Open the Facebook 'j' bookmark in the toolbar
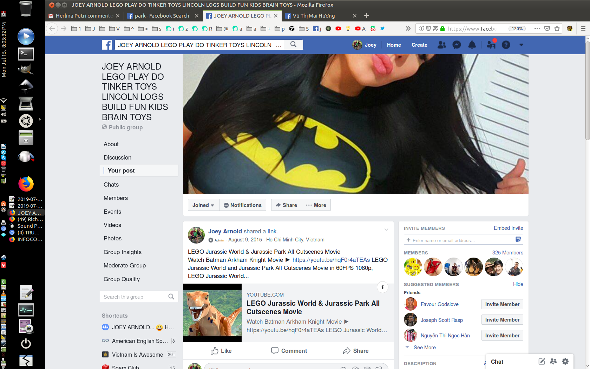This screenshot has width=590, height=369. click(x=317, y=28)
